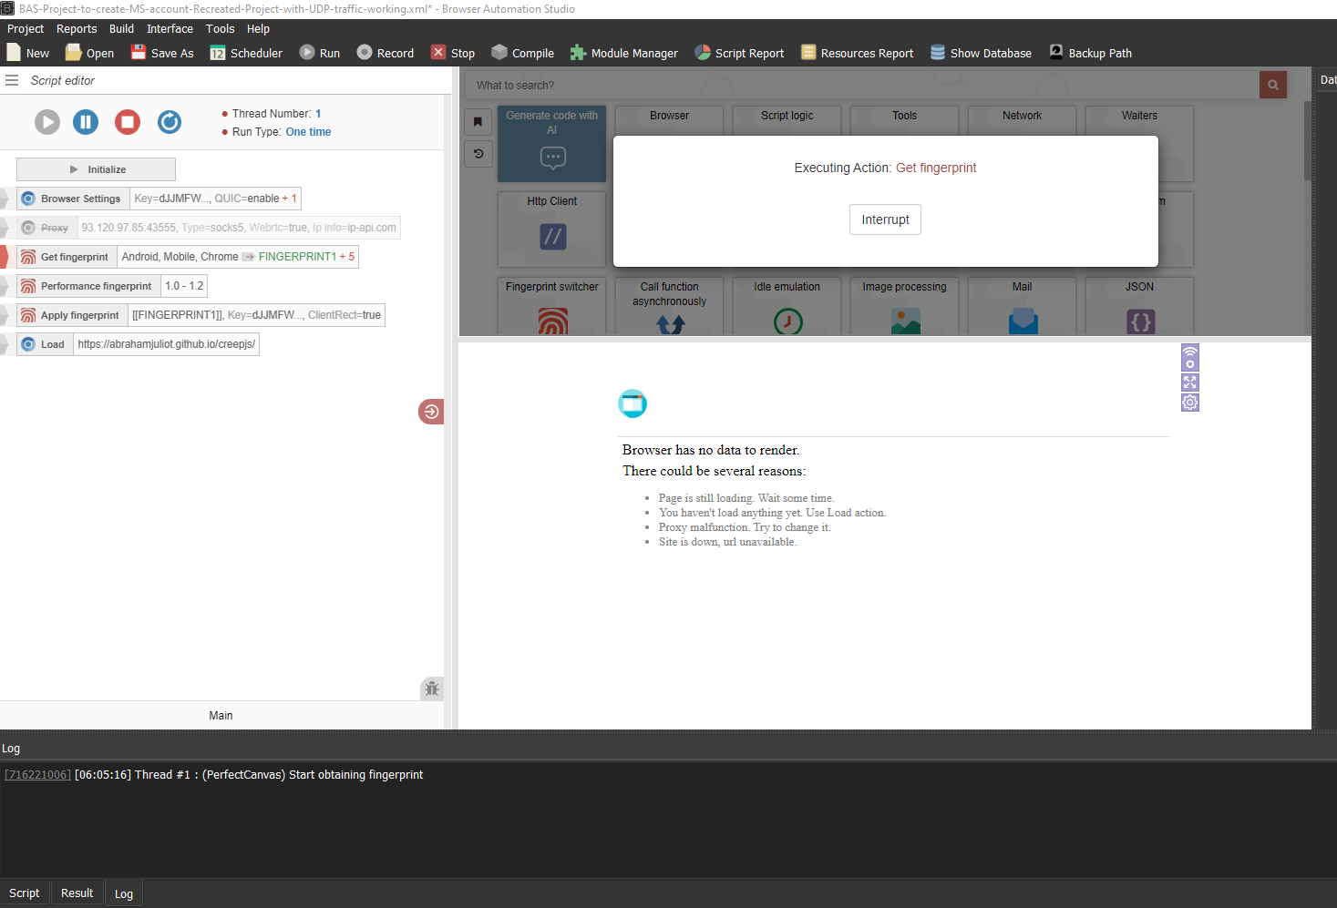
Task: Click the Interrupt button
Action: click(885, 219)
